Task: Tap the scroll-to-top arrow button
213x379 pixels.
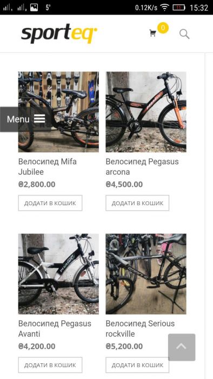Action: click(x=182, y=347)
